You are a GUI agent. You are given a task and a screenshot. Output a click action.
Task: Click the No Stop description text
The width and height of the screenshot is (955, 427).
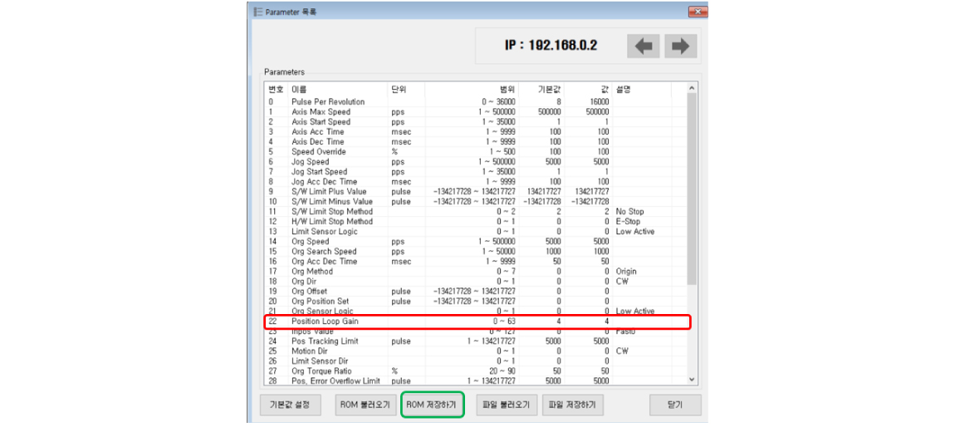pyautogui.click(x=629, y=211)
